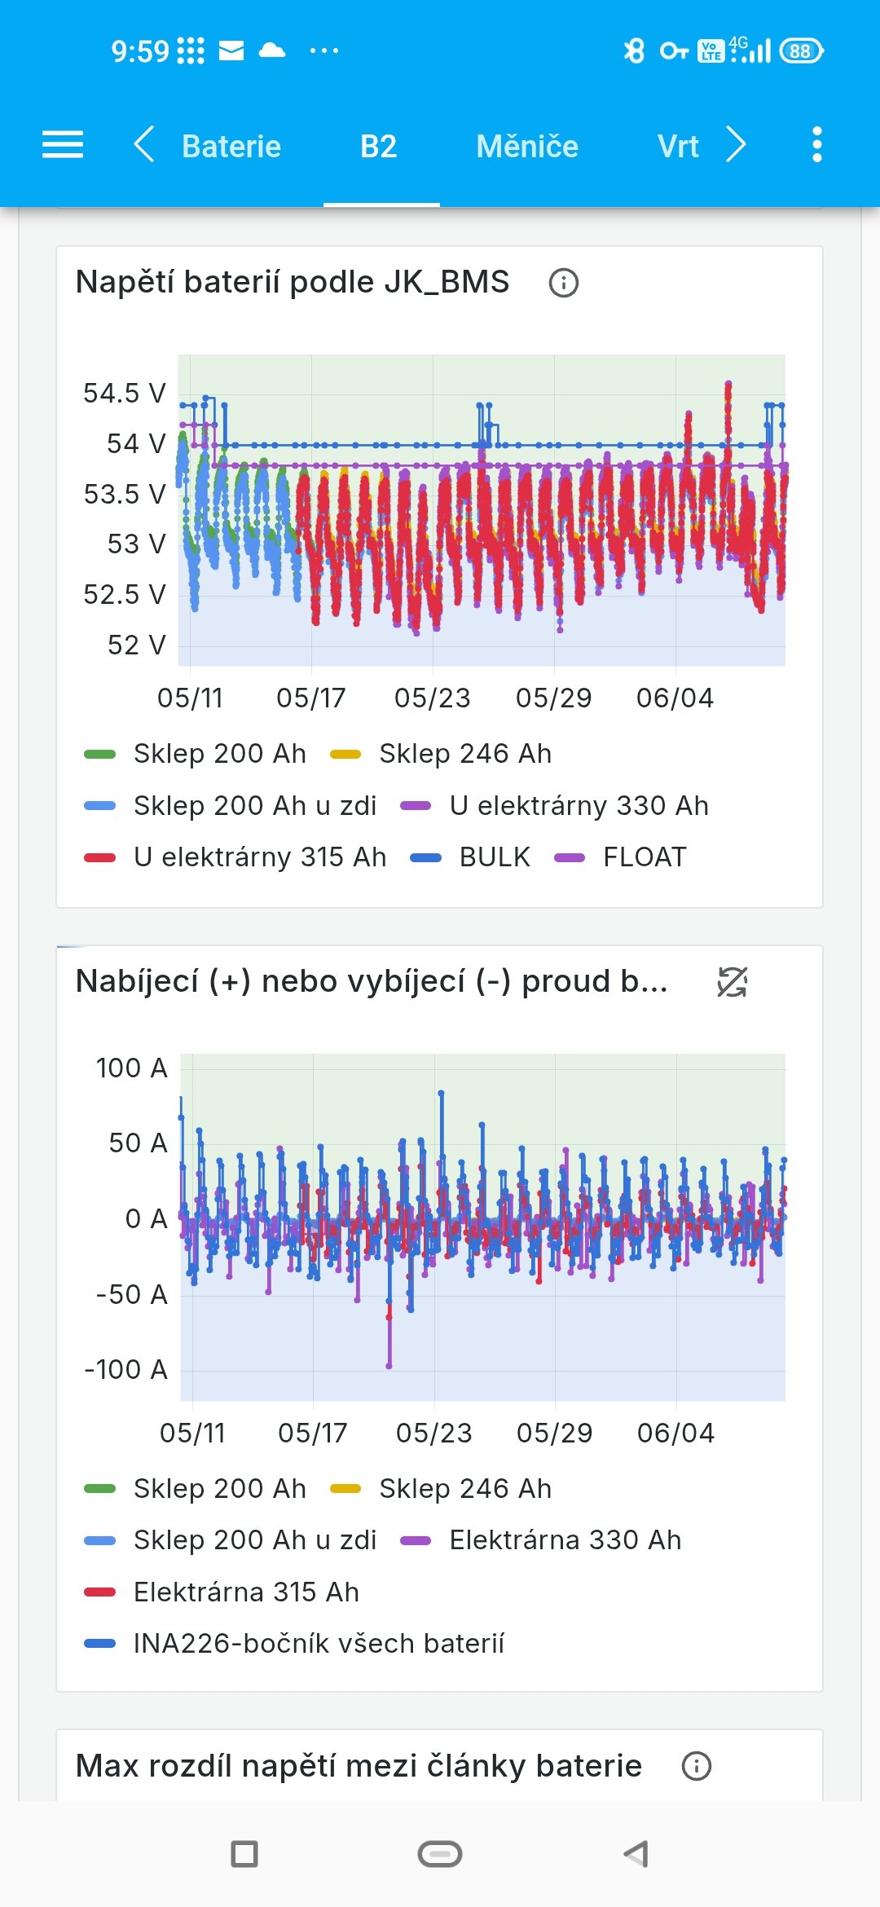Show info for Max rozdíl napětí card
The height and width of the screenshot is (1907, 880).
point(697,1766)
